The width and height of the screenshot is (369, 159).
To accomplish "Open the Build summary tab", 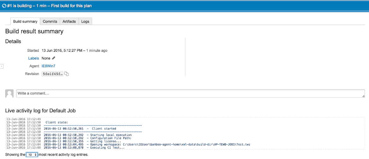I will 25,21.
